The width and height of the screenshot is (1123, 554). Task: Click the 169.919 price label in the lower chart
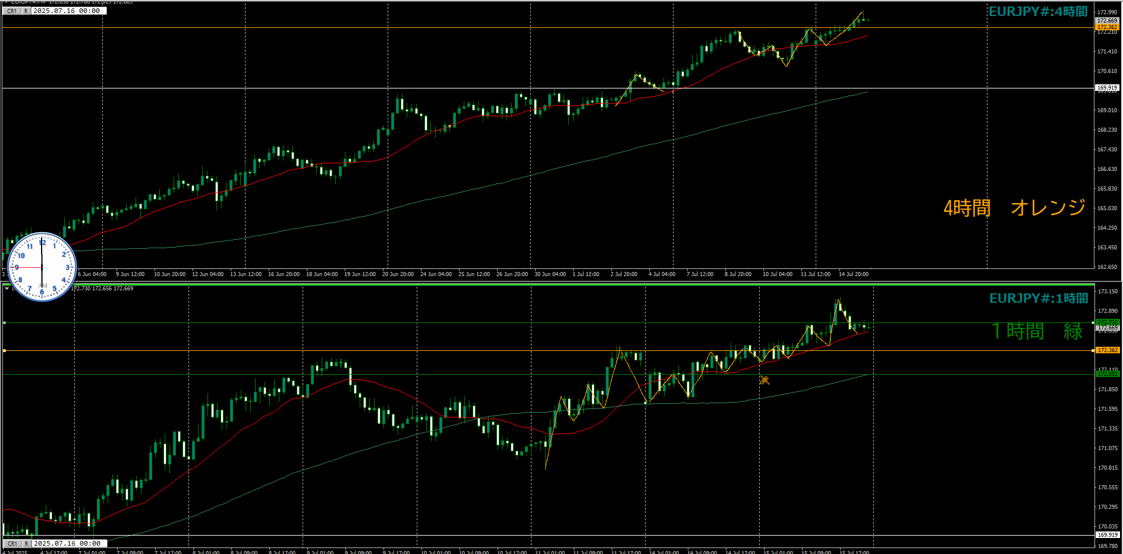point(1107,535)
